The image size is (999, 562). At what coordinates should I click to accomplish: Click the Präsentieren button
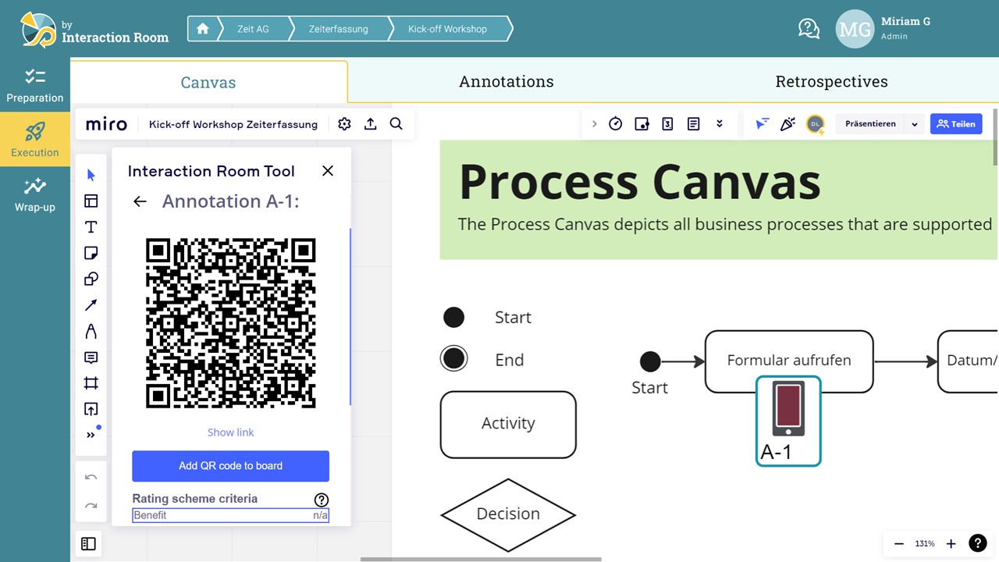870,124
